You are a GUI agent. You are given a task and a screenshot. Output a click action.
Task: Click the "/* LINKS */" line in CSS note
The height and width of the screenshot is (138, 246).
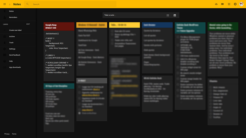[50, 55]
